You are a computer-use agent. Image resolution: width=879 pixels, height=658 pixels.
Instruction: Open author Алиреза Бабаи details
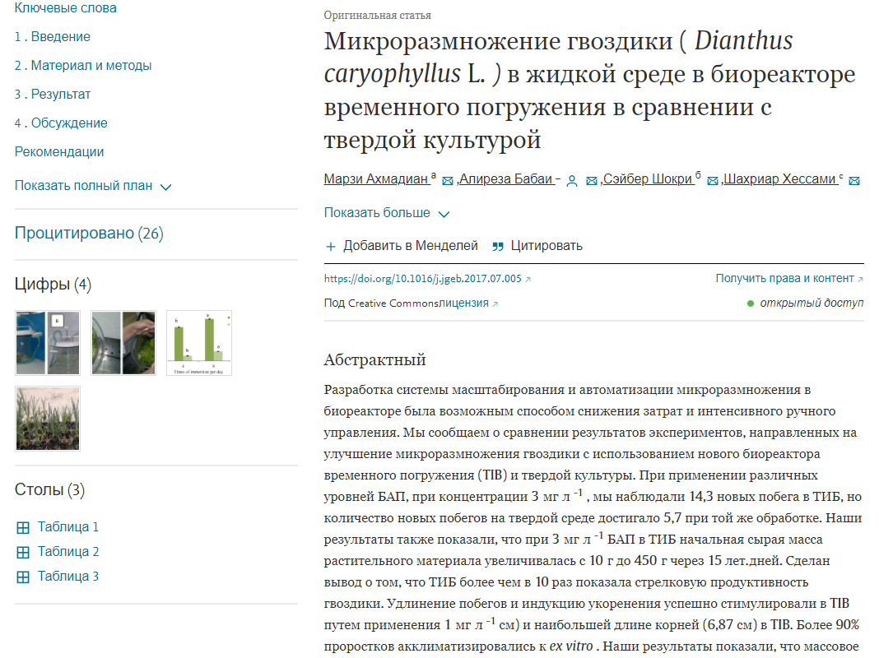(506, 178)
